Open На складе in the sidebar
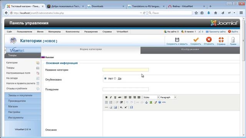The image size is (246, 138). tap(12, 78)
